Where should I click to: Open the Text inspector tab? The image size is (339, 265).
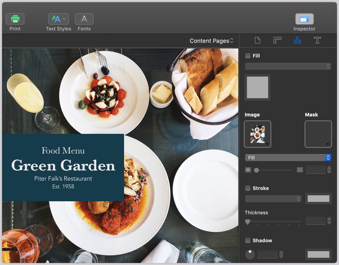317,40
